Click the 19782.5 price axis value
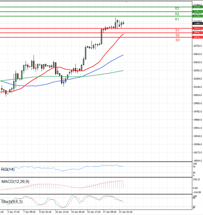Image resolution: width=203 pixels, height=215 pixels. pyautogui.click(x=198, y=111)
